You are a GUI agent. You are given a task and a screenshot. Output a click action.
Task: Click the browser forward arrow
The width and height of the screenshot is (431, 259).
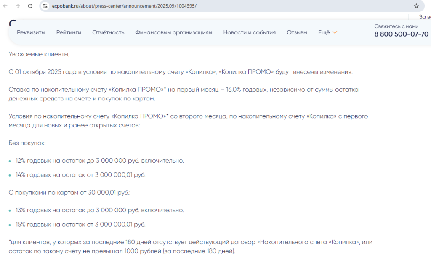coord(18,6)
